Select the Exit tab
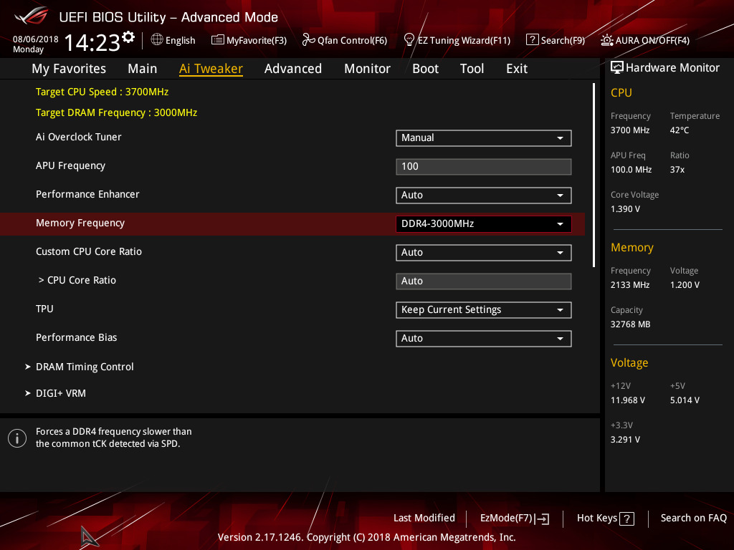 [x=517, y=69]
